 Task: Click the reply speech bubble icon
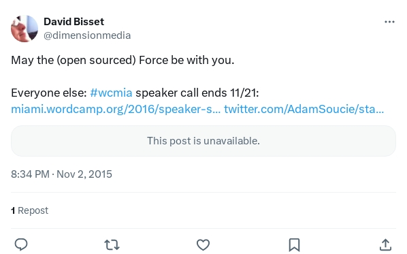(21, 244)
